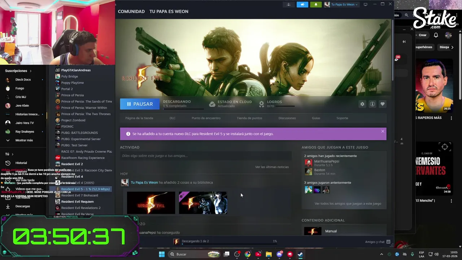Click Estado en Cloud status icon
The width and height of the screenshot is (462, 260).
(212, 104)
